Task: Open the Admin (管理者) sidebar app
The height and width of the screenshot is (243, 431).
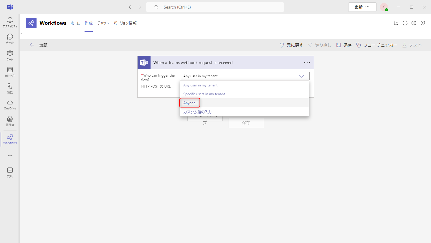Action: [10, 121]
